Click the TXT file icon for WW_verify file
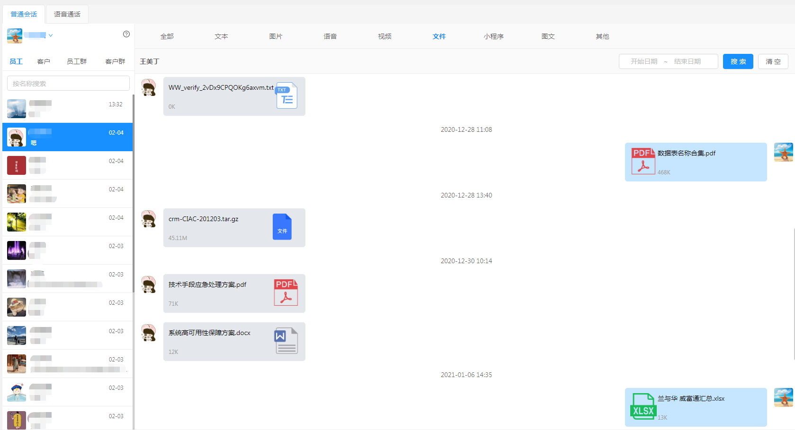Viewport: 795px width, 430px height. click(286, 95)
